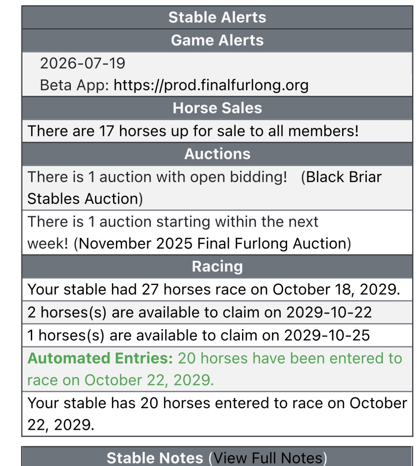Image resolution: width=417 pixels, height=466 pixels.
Task: Select the Auctions section header
Action: pyautogui.click(x=217, y=154)
